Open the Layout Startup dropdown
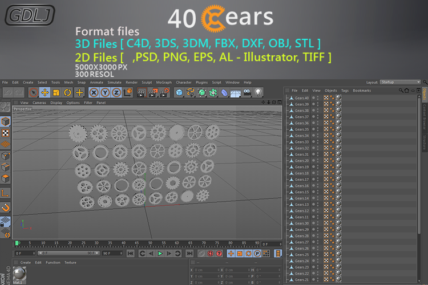The width and height of the screenshot is (428, 285). 400,82
